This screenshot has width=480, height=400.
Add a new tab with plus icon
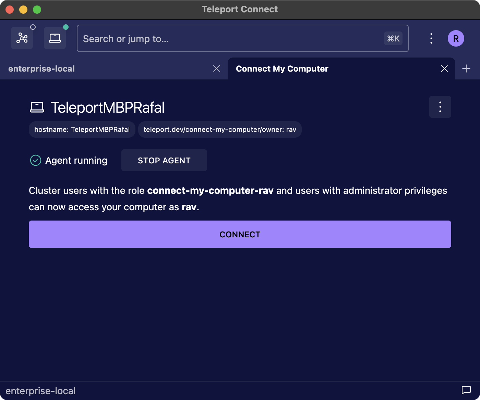coord(466,68)
